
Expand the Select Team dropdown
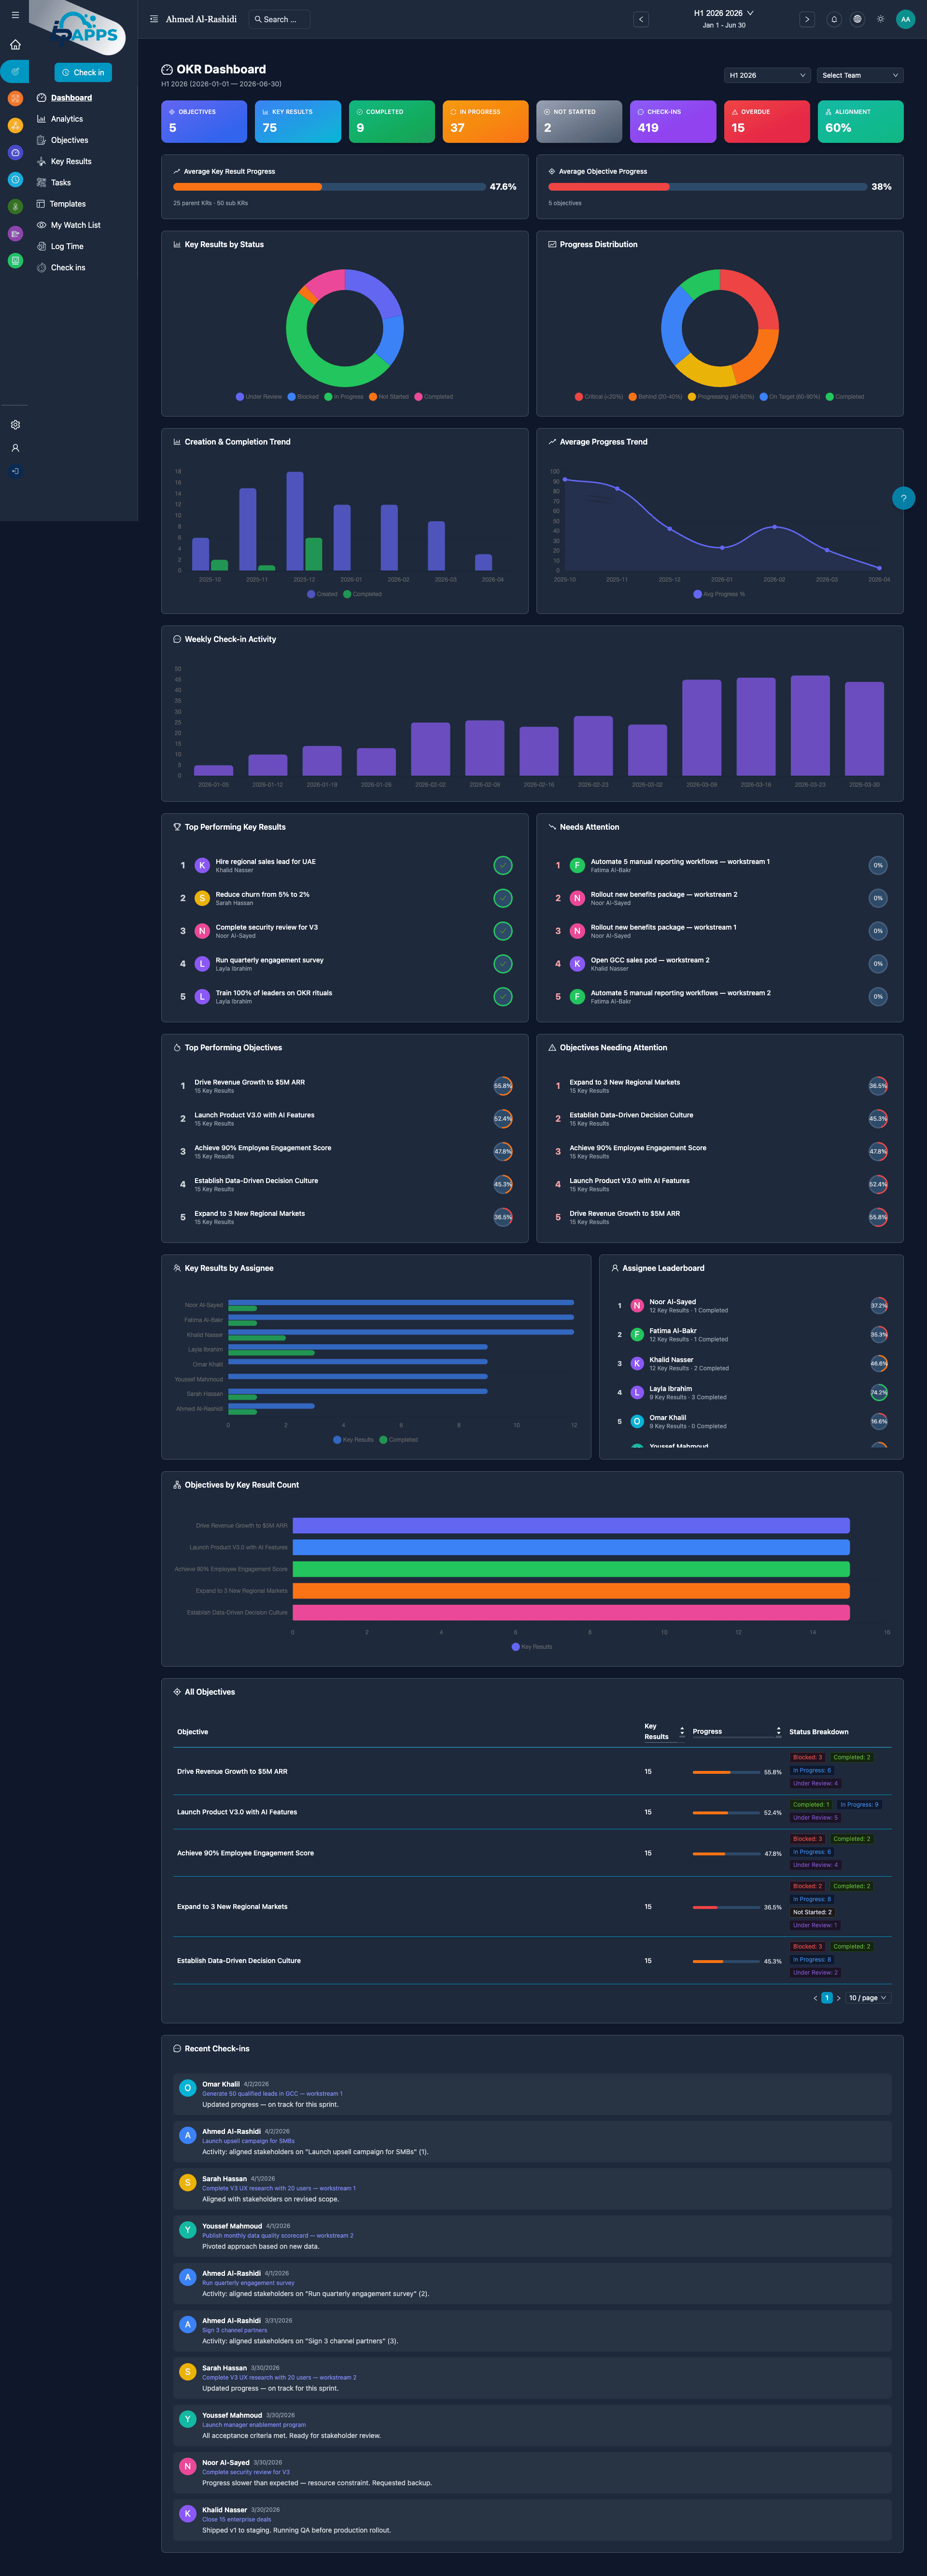859,75
